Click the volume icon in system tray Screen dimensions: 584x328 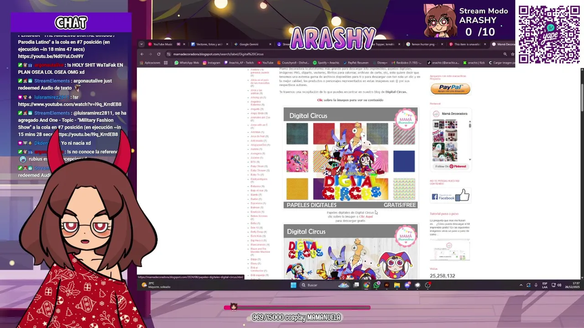click(560, 285)
